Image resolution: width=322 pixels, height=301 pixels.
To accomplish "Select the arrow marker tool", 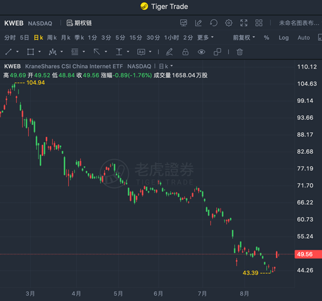I will pyautogui.click(x=96, y=52).
